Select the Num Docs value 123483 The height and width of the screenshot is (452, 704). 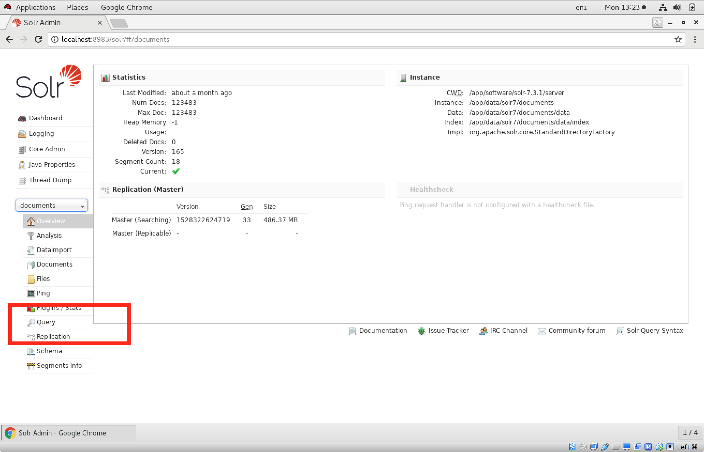click(x=184, y=103)
